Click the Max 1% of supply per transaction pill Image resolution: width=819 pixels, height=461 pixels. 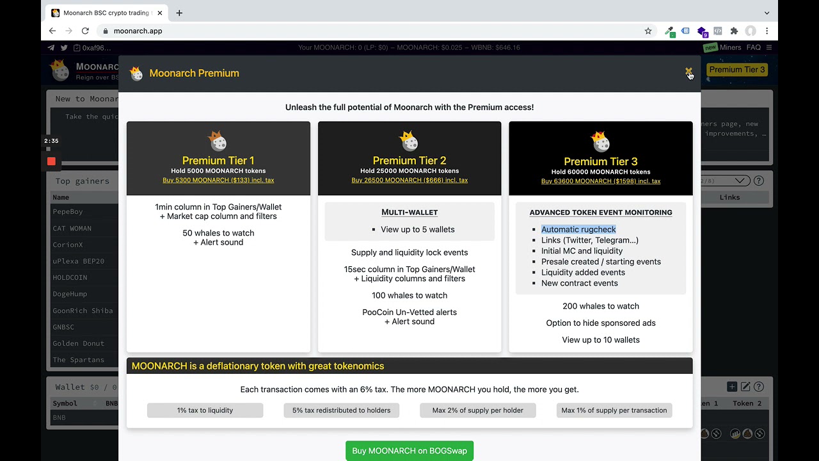(614, 410)
